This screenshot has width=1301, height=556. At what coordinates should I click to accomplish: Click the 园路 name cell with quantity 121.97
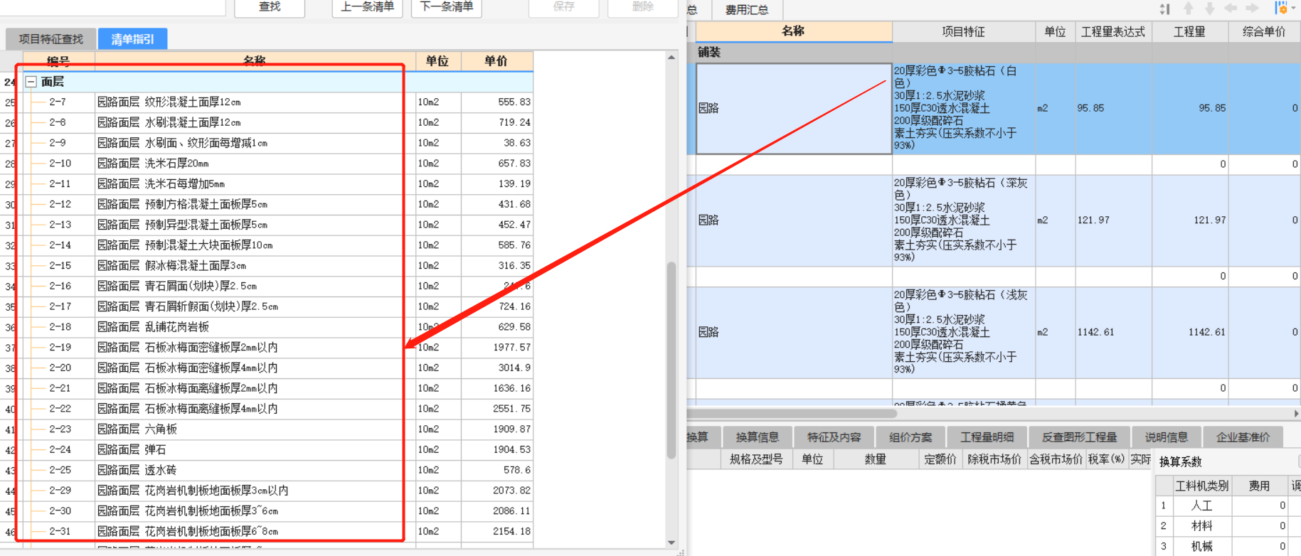(793, 220)
